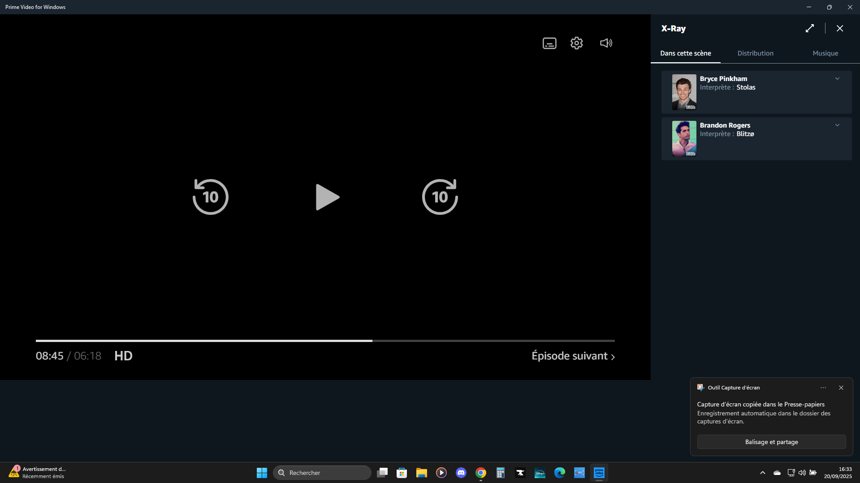Open the Musique tab

(x=825, y=53)
